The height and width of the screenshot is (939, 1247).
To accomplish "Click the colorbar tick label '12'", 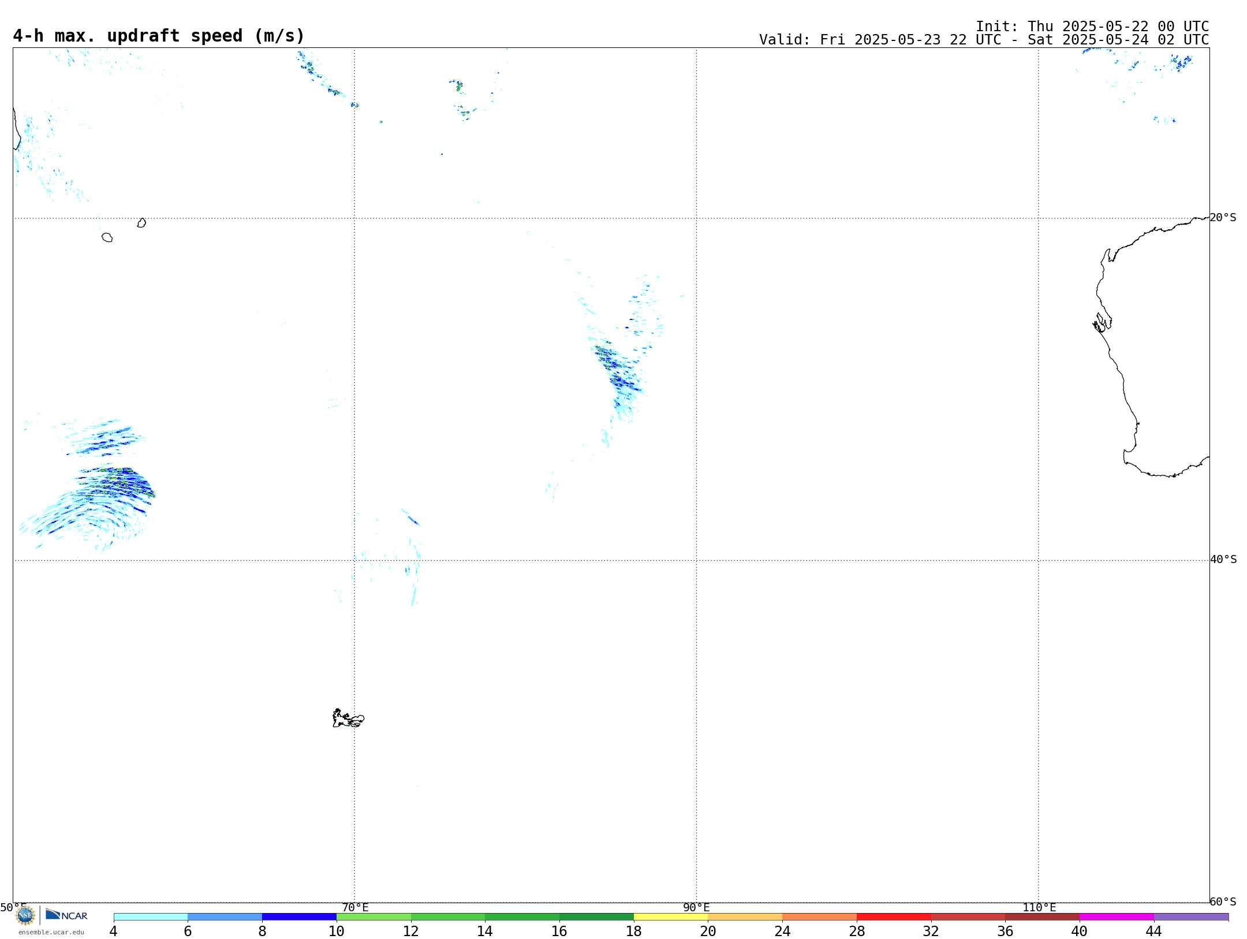I will [411, 931].
